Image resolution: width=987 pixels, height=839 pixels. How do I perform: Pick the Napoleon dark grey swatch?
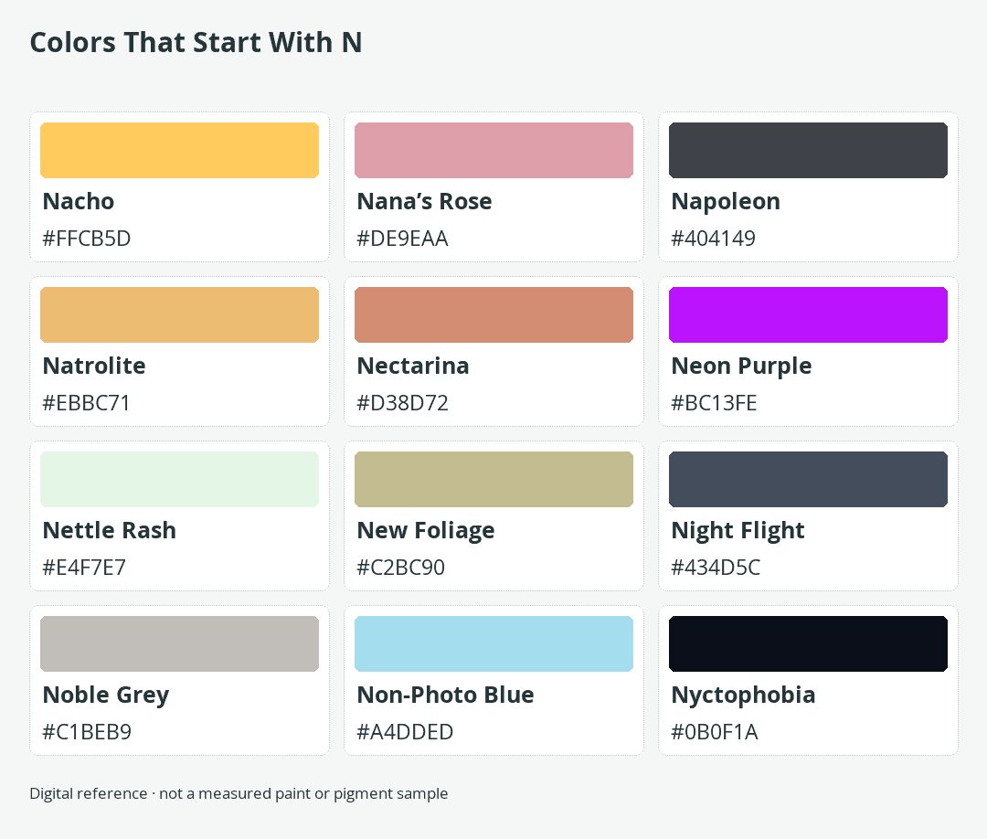808,151
